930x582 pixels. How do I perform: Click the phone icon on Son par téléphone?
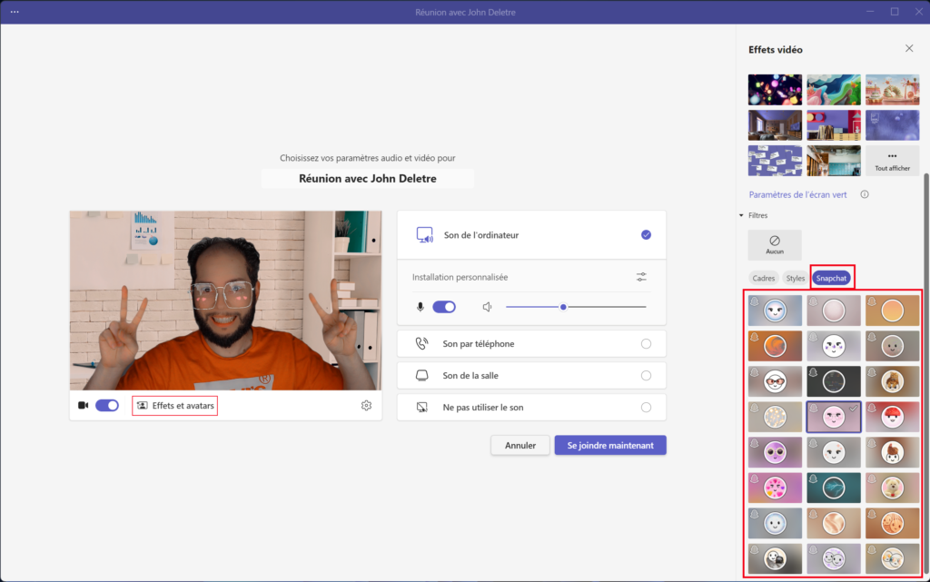click(x=421, y=343)
